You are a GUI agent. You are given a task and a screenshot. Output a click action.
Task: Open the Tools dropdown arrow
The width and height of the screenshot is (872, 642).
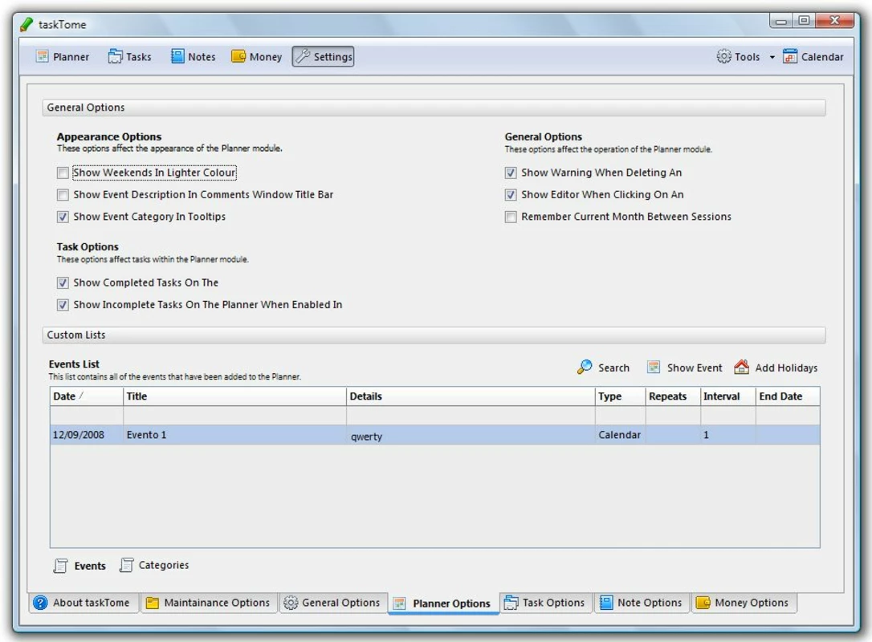(772, 57)
